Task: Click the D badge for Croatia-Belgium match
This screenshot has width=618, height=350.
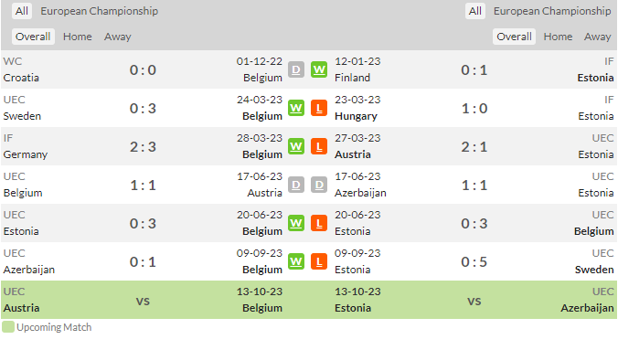Action: (296, 69)
